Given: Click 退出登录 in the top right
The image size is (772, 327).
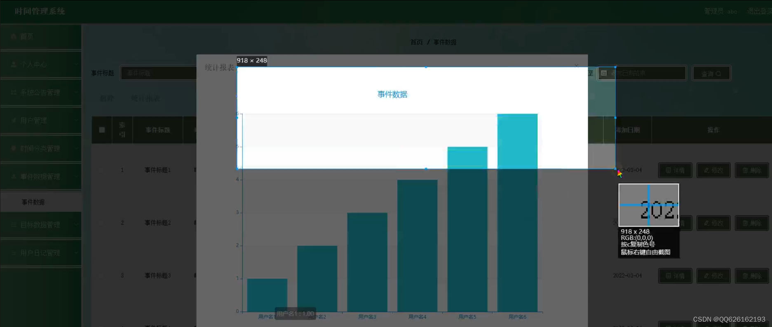Looking at the screenshot, I should tap(759, 11).
